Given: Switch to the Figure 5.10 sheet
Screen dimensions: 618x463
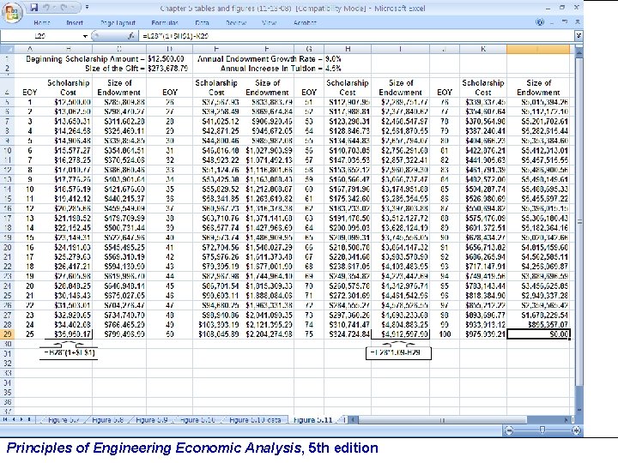Looking at the screenshot, I should 197,420.
